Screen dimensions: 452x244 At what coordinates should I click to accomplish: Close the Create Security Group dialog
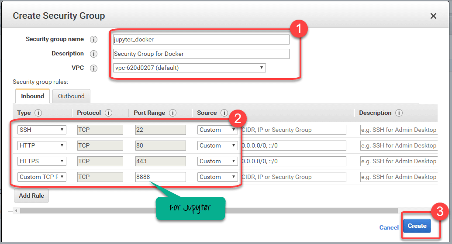[433, 16]
